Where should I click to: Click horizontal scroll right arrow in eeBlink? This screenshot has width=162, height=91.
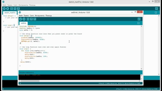(x=139, y=81)
